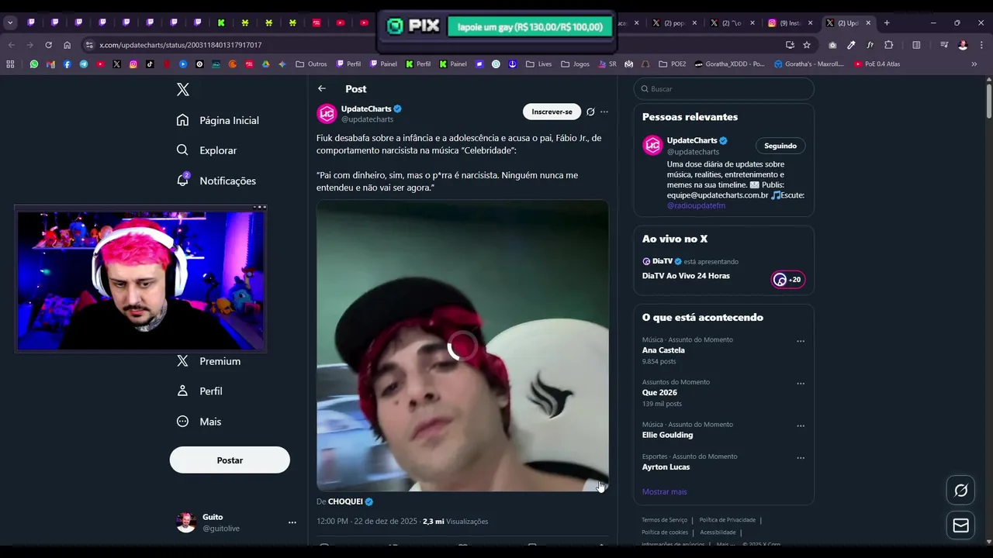993x558 pixels.
Task: Bookmark this page with star icon
Action: [x=807, y=45]
